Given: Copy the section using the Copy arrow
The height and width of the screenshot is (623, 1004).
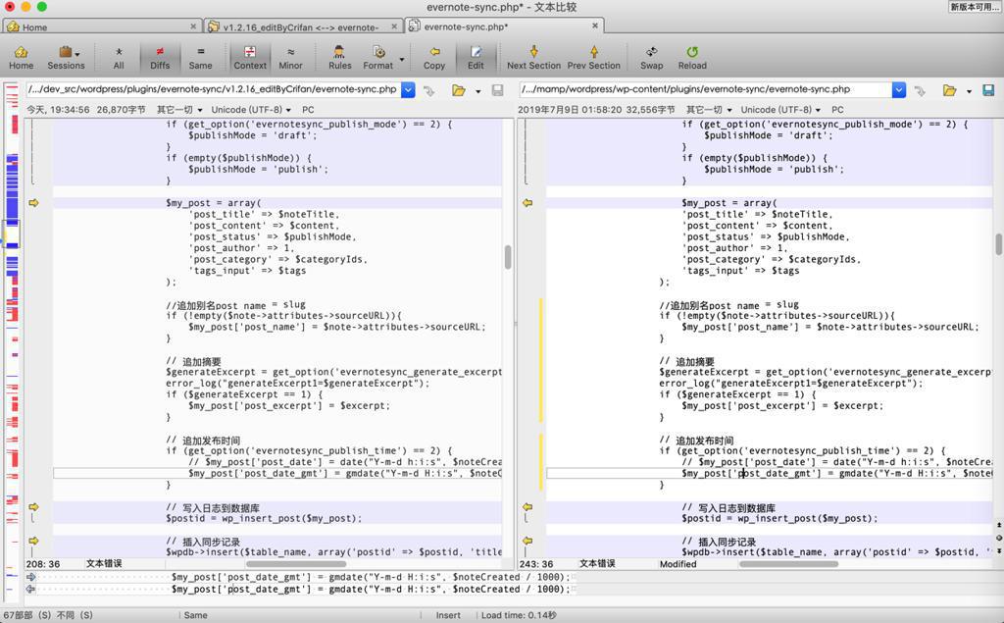Looking at the screenshot, I should (x=433, y=57).
